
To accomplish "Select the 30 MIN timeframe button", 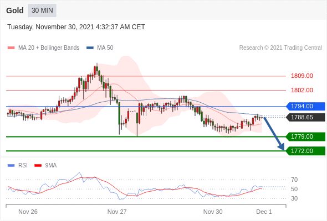I will (x=42, y=10).
